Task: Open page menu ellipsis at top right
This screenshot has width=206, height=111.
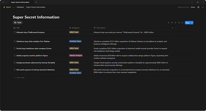Action: (203, 7)
